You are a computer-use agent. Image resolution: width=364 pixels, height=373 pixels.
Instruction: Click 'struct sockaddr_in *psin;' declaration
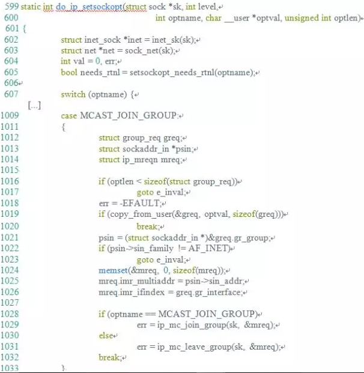(147, 149)
